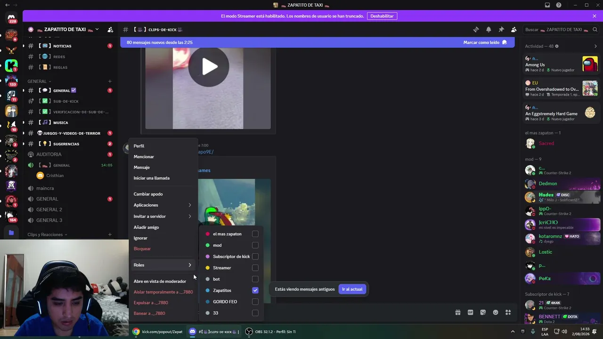The height and width of the screenshot is (339, 603).
Task: Open activity settings gear icon
Action: pyautogui.click(x=557, y=46)
